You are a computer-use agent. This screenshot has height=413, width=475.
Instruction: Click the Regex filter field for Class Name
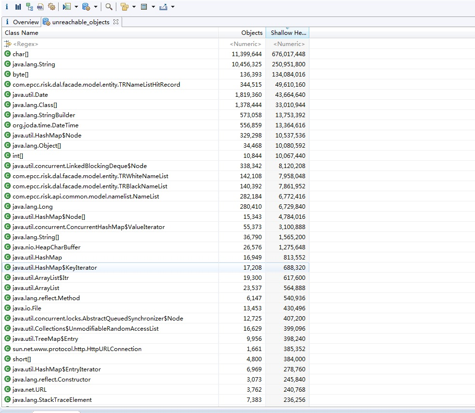[110, 44]
